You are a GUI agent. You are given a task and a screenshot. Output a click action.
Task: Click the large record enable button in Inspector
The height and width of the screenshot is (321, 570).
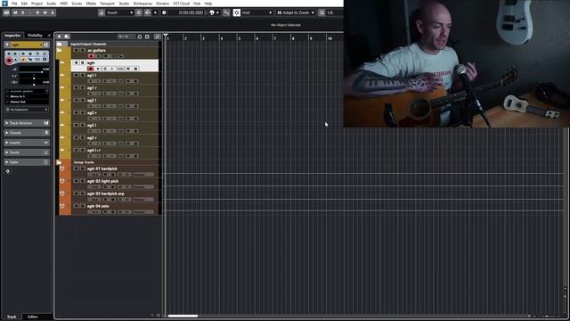click(9, 60)
